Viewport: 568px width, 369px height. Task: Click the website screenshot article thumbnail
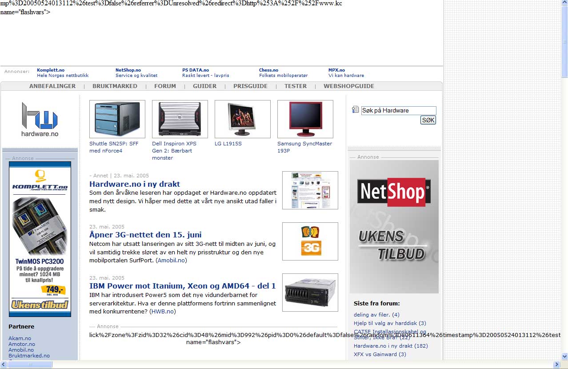pyautogui.click(x=310, y=190)
